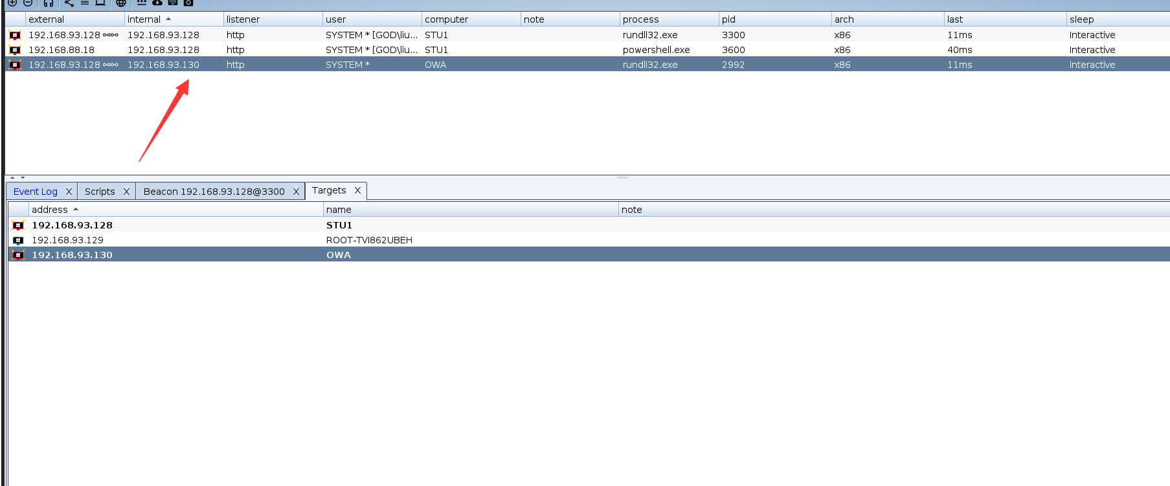Click the host icon for 192.168.93.129
Viewport: 1170px width, 486px height.
tap(18, 240)
